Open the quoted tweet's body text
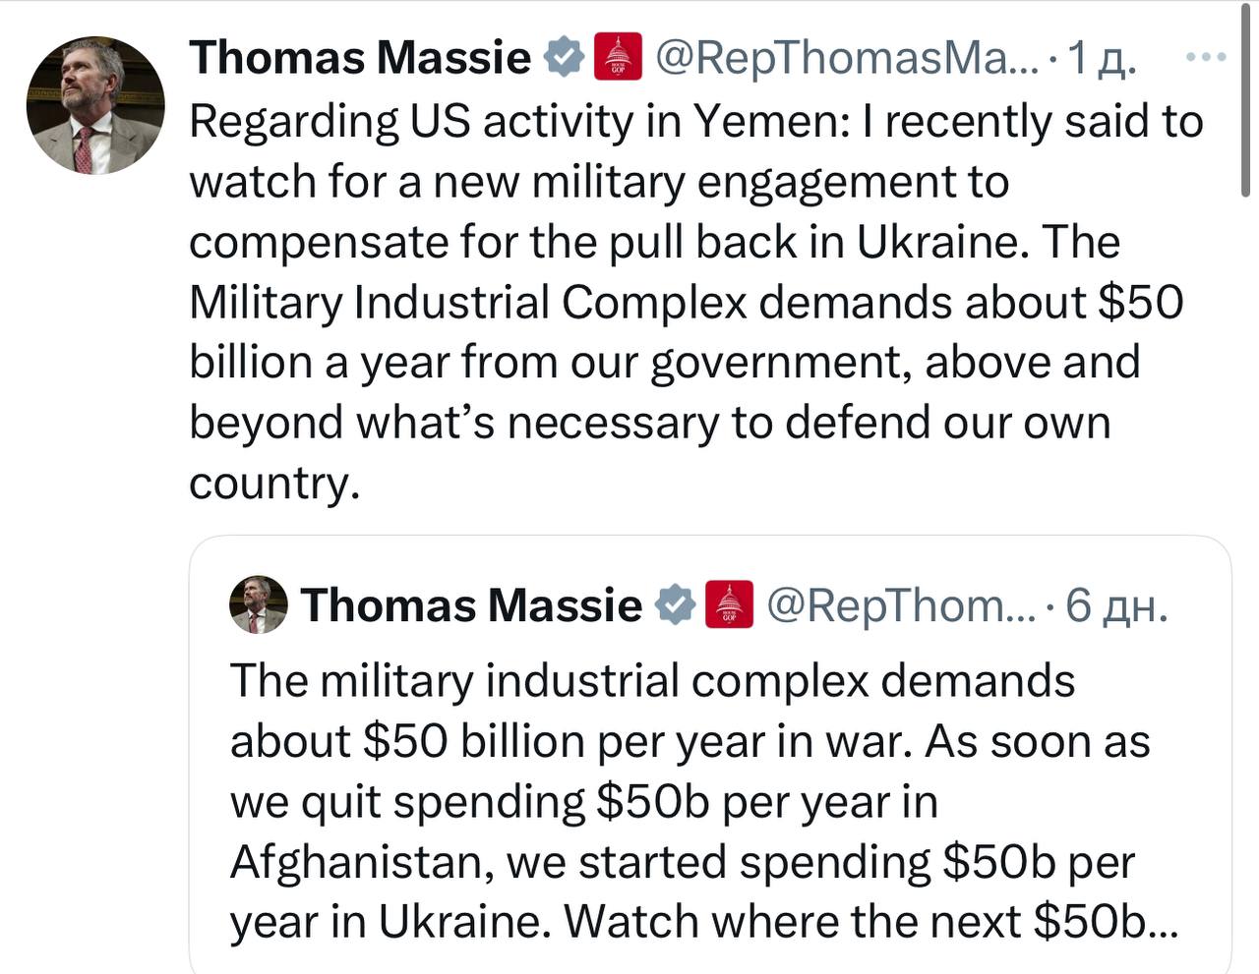The image size is (1259, 974). pos(689,800)
